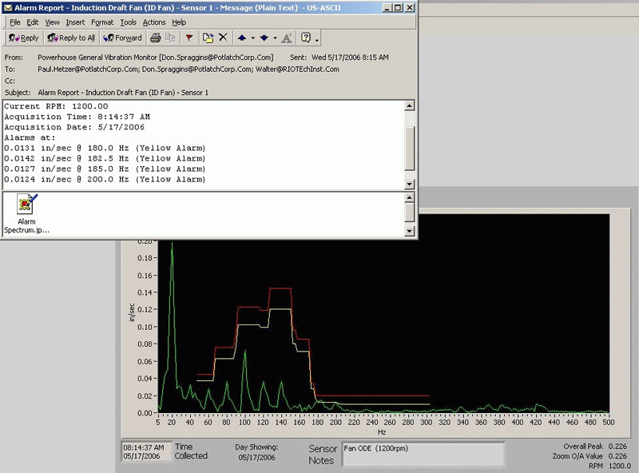
Task: Click the Reply button
Action: click(x=24, y=38)
